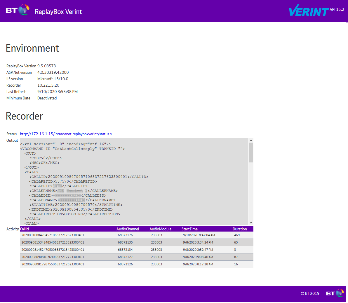Click AudioChannel value 68372176
Viewport: 348px width, 303px height.
pos(126,235)
